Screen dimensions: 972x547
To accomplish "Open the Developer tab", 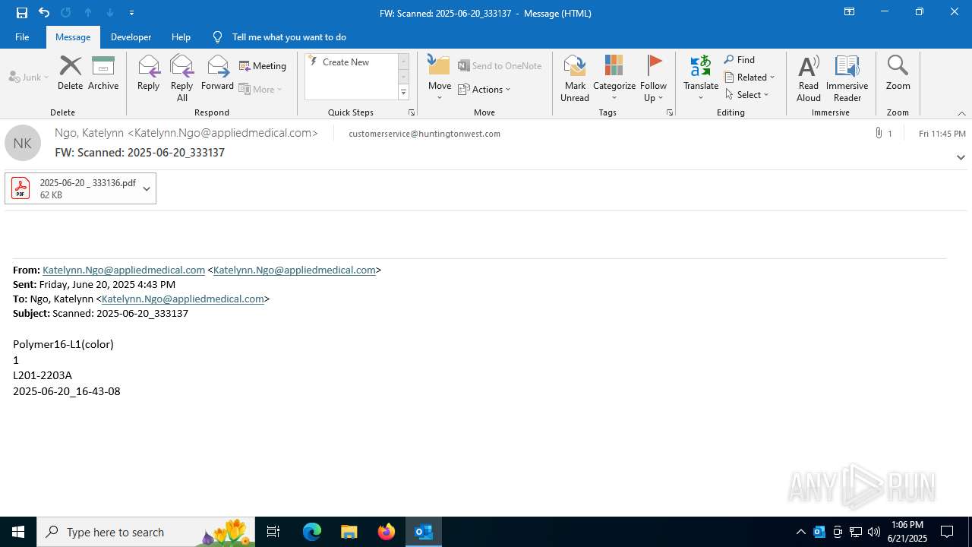I will [x=131, y=36].
